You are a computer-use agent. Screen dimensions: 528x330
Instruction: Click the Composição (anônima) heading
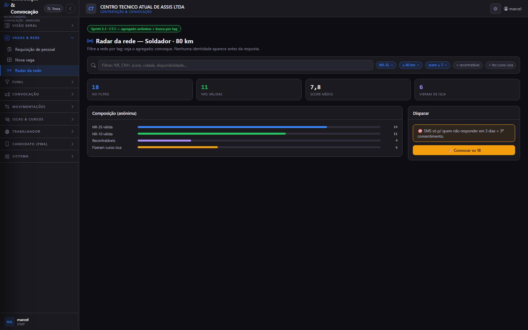click(114, 113)
